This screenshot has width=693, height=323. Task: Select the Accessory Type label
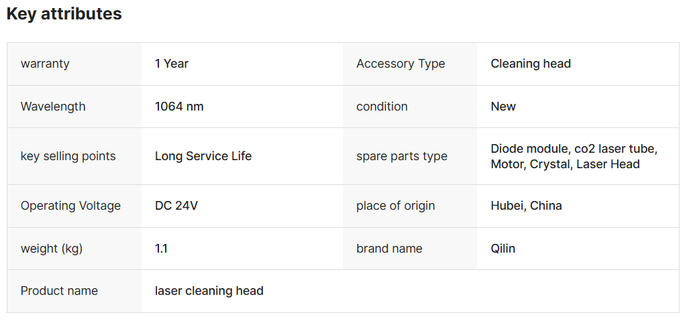coord(401,64)
